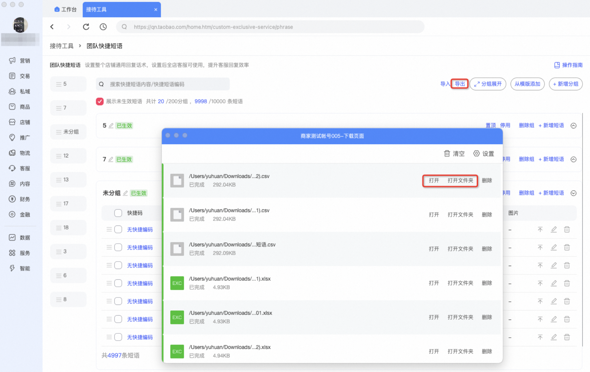The height and width of the screenshot is (372, 590).
Task: Toggle 未分组 group chevron
Action: tap(573, 193)
